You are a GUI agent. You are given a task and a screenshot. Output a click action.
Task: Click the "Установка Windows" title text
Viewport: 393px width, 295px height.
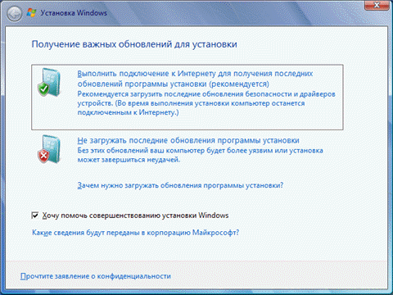coord(74,13)
